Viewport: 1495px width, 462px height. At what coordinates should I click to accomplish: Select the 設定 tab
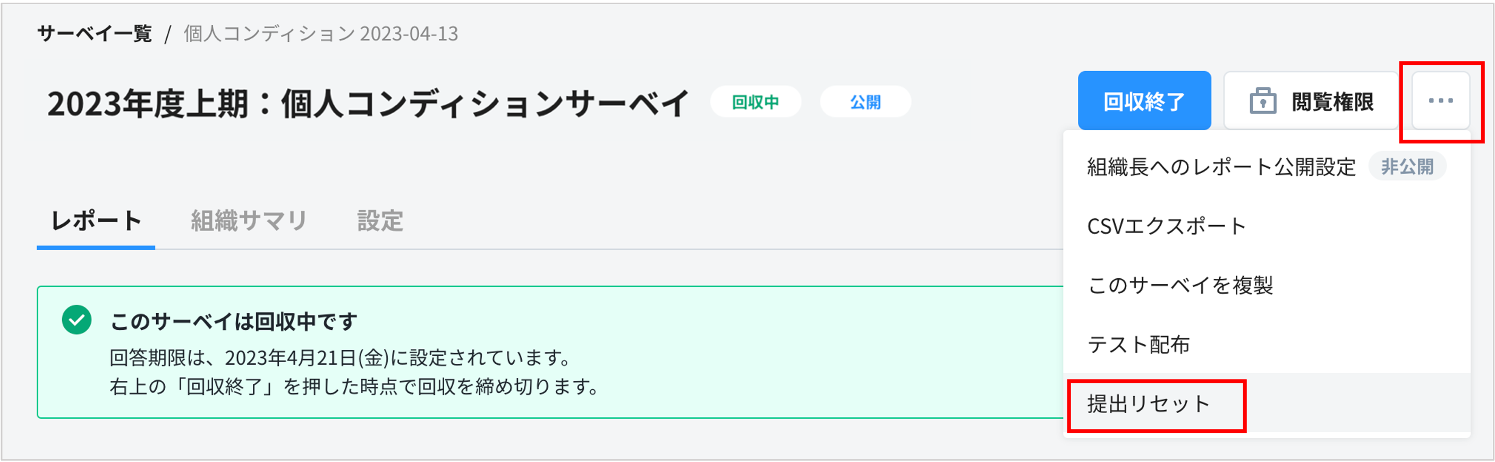[x=379, y=221]
